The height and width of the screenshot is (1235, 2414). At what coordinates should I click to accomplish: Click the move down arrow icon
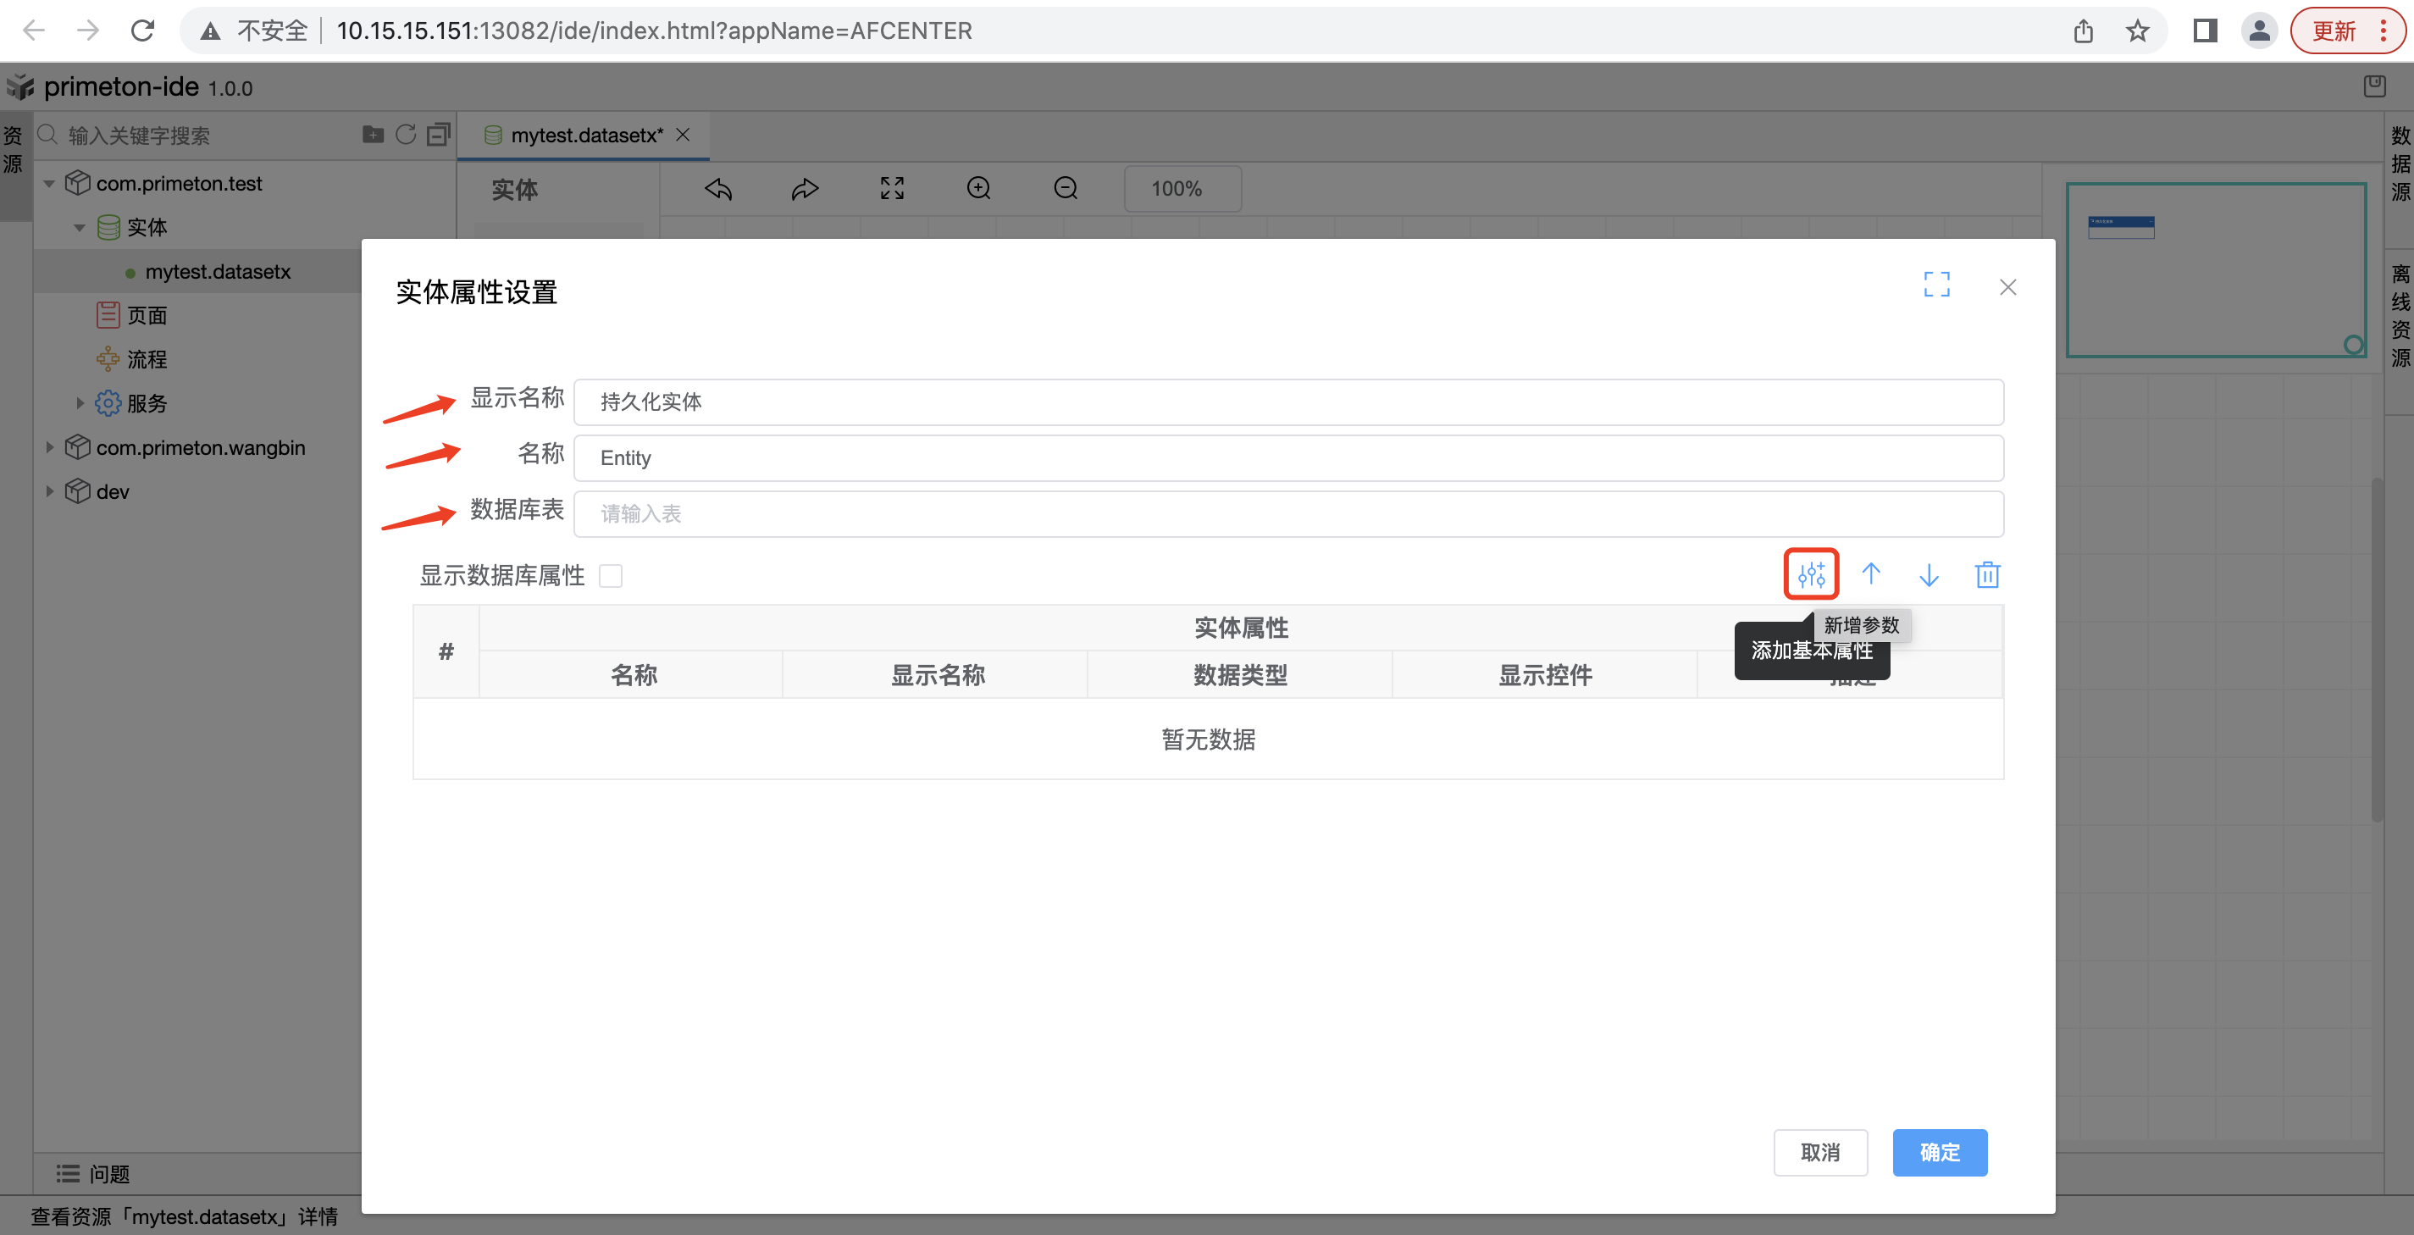(1929, 573)
